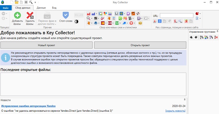Click the blue Google g search icon
Viewport: 219px width, 114px height.
160,21
